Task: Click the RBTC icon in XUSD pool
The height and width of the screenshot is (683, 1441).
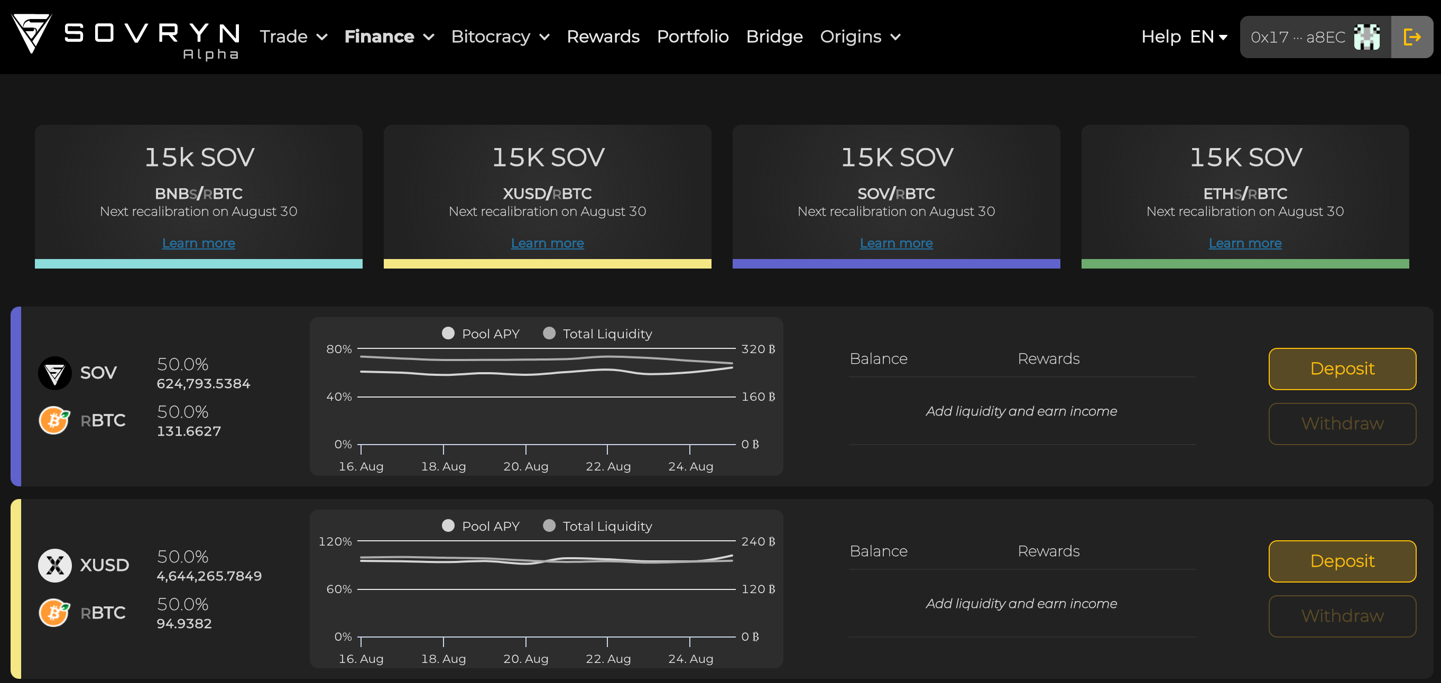Action: (x=55, y=613)
